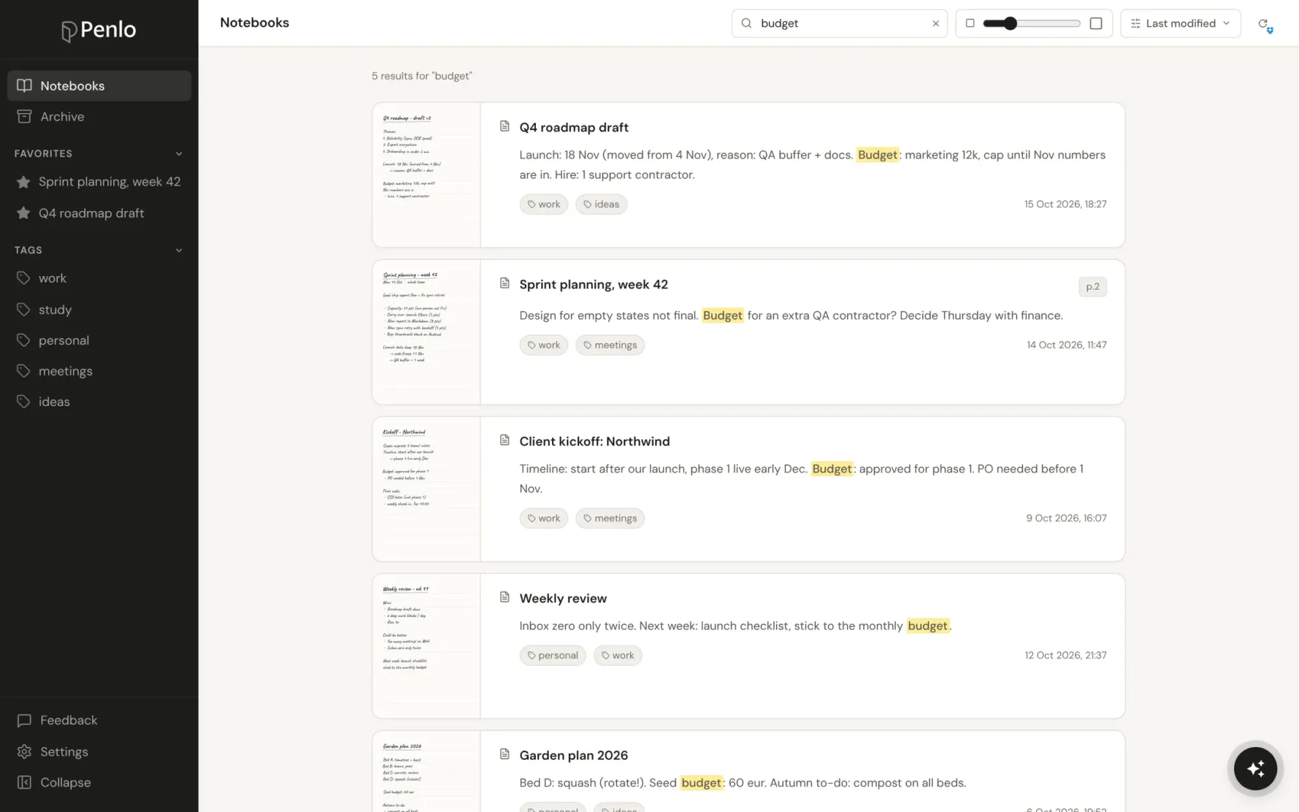Go to Notebooks in sidebar
The image size is (1299, 812).
pyautogui.click(x=99, y=86)
